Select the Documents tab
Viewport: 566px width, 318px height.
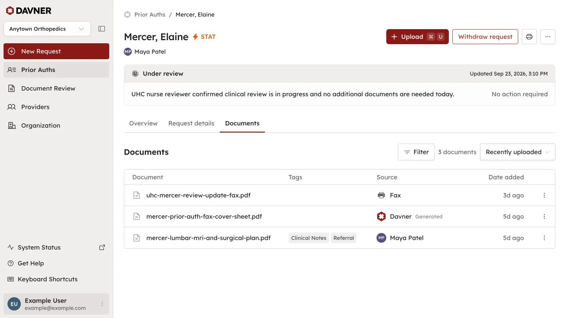pyautogui.click(x=242, y=123)
